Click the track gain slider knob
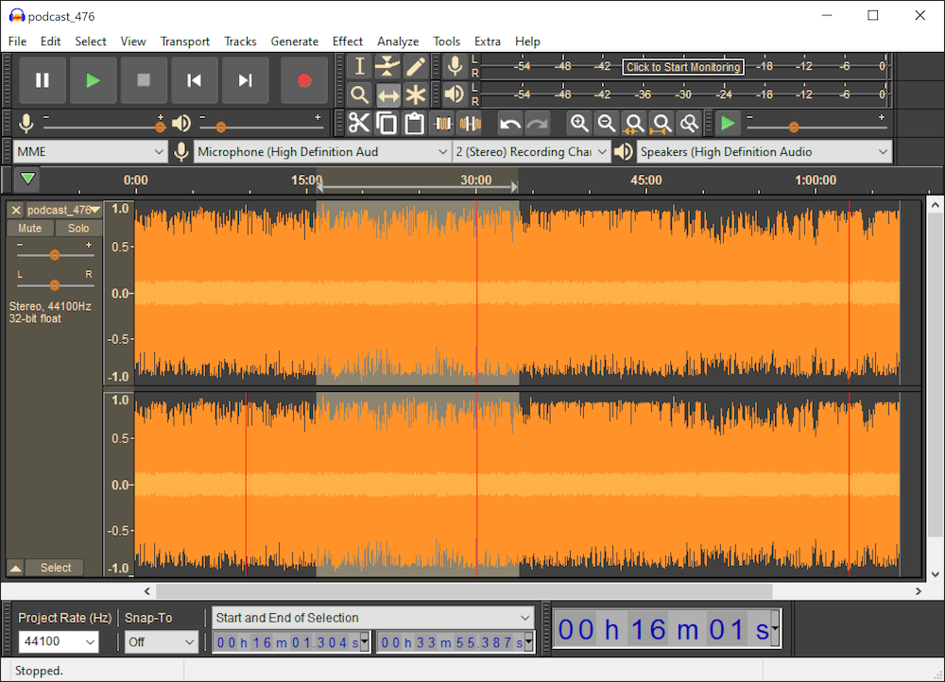The image size is (945, 682). coord(55,255)
